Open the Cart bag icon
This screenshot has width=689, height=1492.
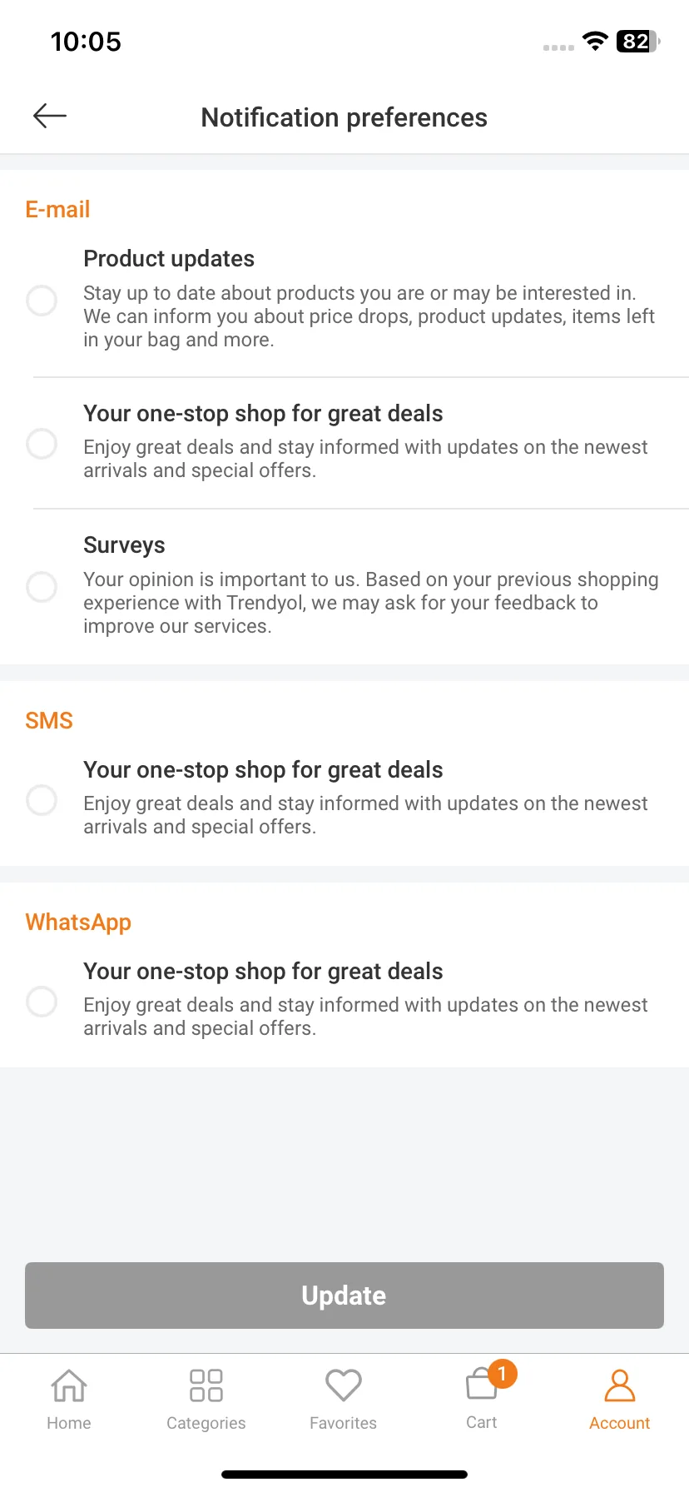[481, 1386]
